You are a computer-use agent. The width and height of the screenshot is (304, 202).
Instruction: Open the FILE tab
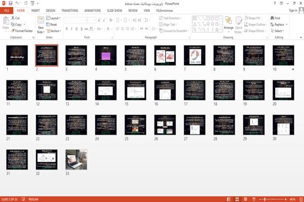(x=7, y=11)
